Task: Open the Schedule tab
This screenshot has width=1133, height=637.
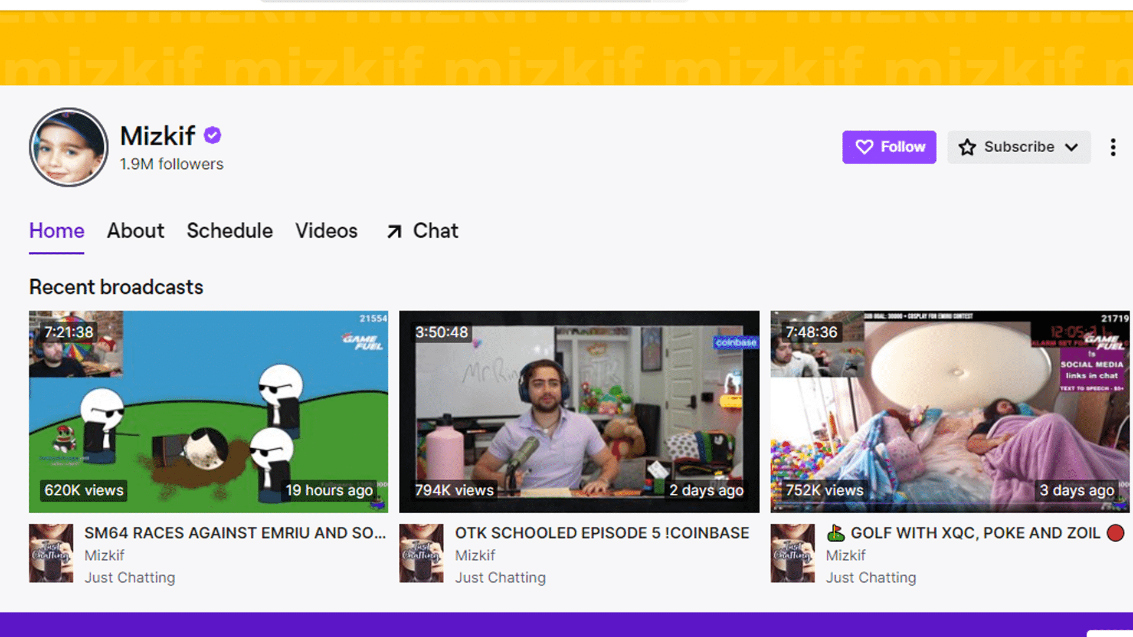Action: tap(230, 231)
